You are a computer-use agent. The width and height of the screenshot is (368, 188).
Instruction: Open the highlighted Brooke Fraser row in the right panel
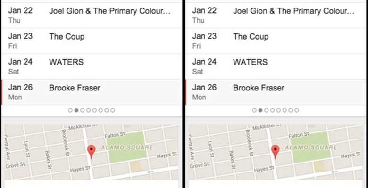click(x=276, y=92)
